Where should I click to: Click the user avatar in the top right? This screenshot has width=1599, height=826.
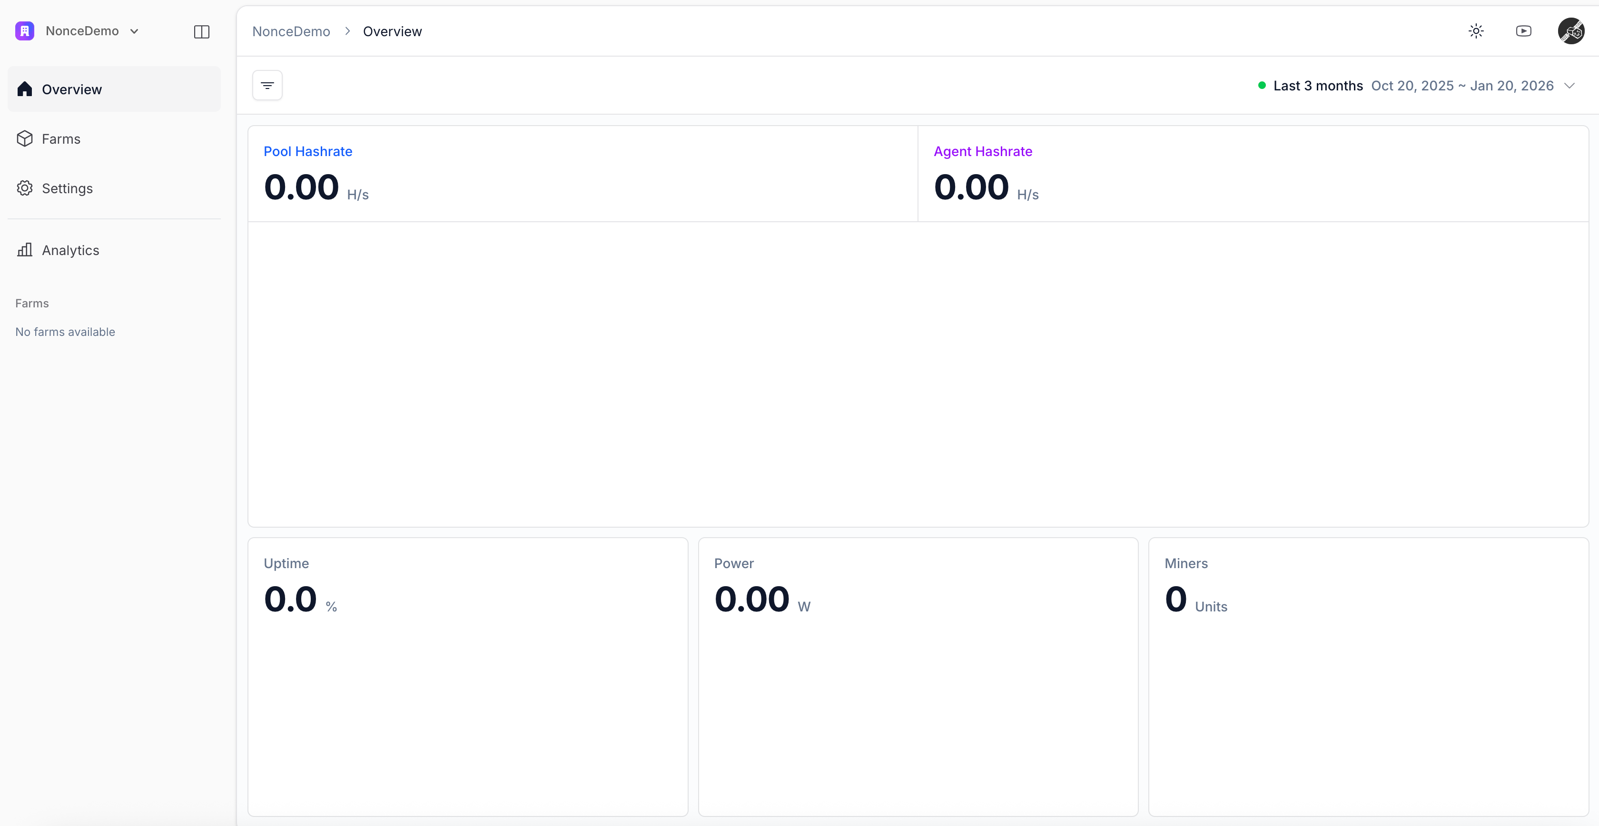[x=1571, y=30]
